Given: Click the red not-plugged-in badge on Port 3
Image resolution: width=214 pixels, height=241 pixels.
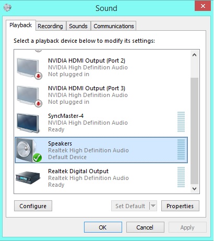Looking at the screenshot, I should [38, 104].
